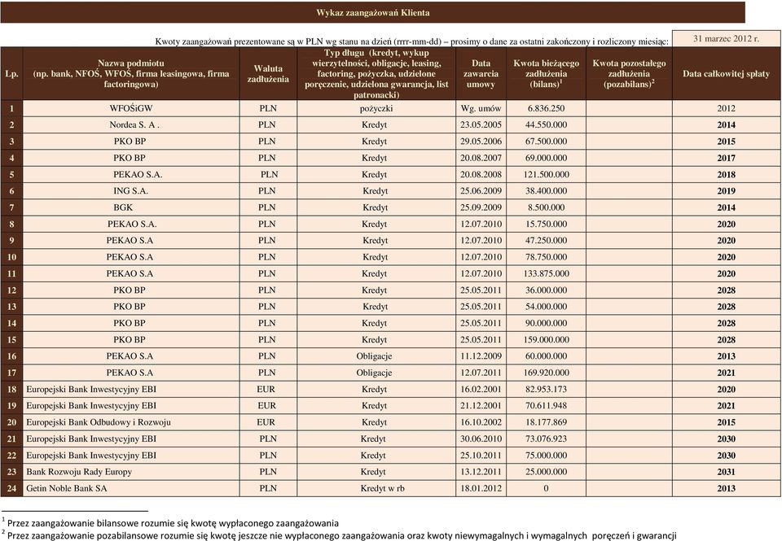Select the amount '73.076.923'
This screenshot has height=541, width=782.
[x=546, y=438]
